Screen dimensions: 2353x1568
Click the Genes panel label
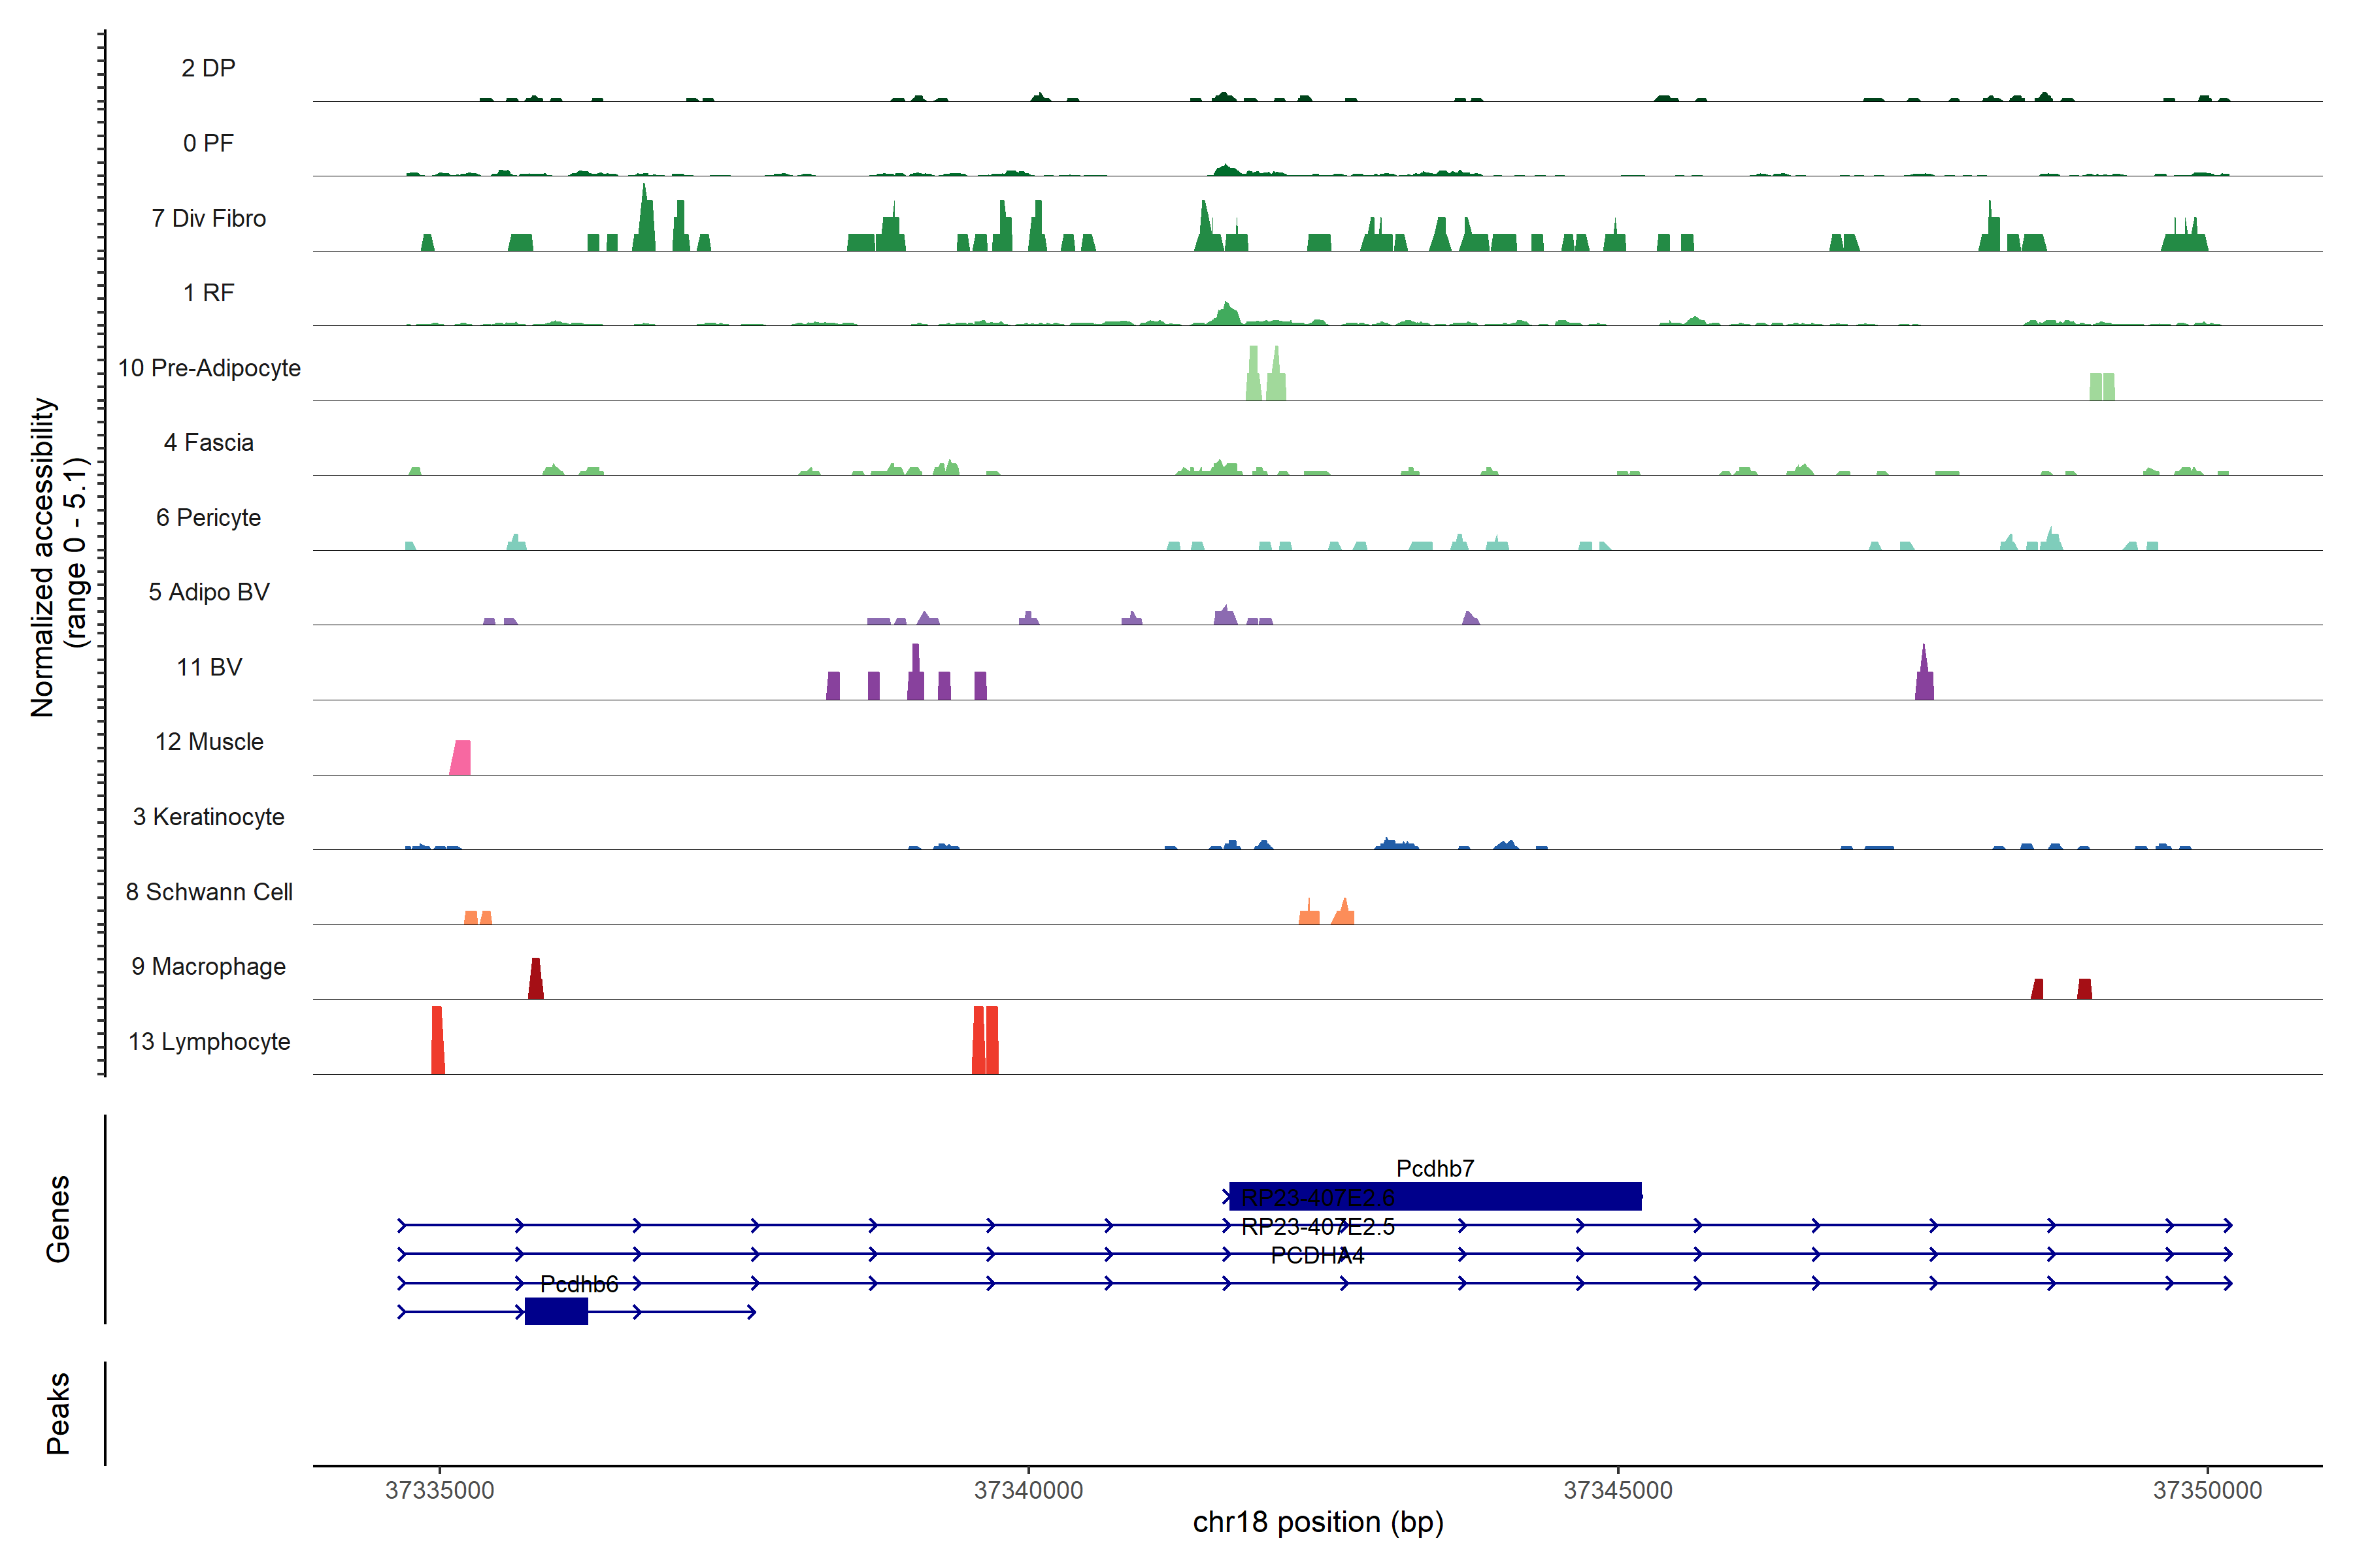click(58, 1219)
